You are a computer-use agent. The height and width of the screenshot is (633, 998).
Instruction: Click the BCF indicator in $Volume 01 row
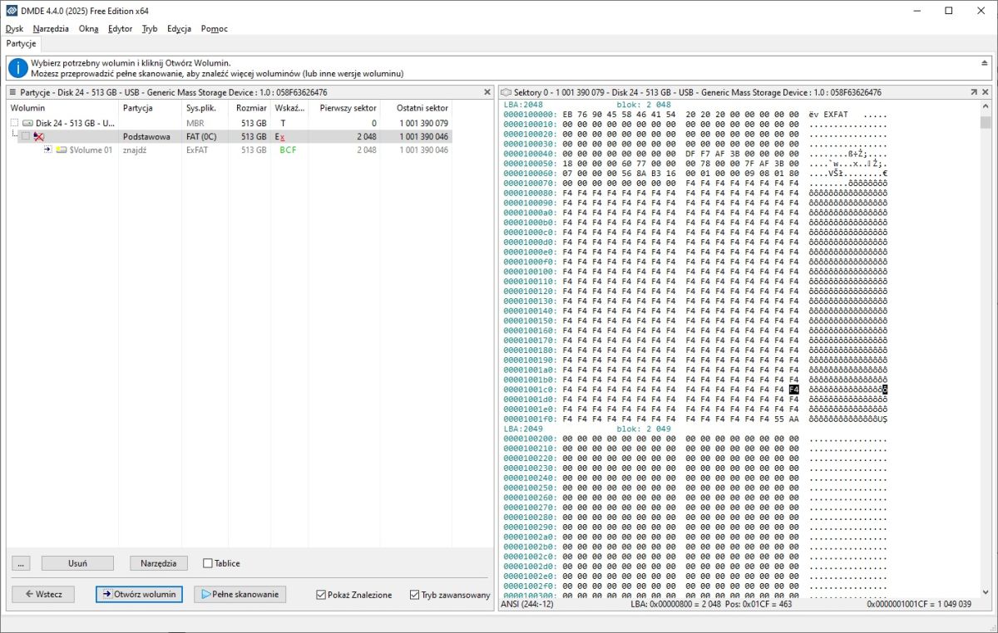pos(288,150)
